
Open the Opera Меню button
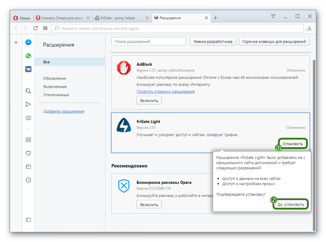22,18
